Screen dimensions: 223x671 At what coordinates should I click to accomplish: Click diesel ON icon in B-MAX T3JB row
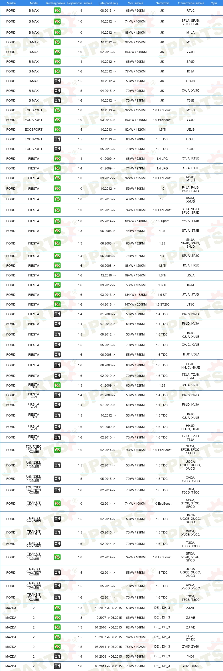[57, 100]
